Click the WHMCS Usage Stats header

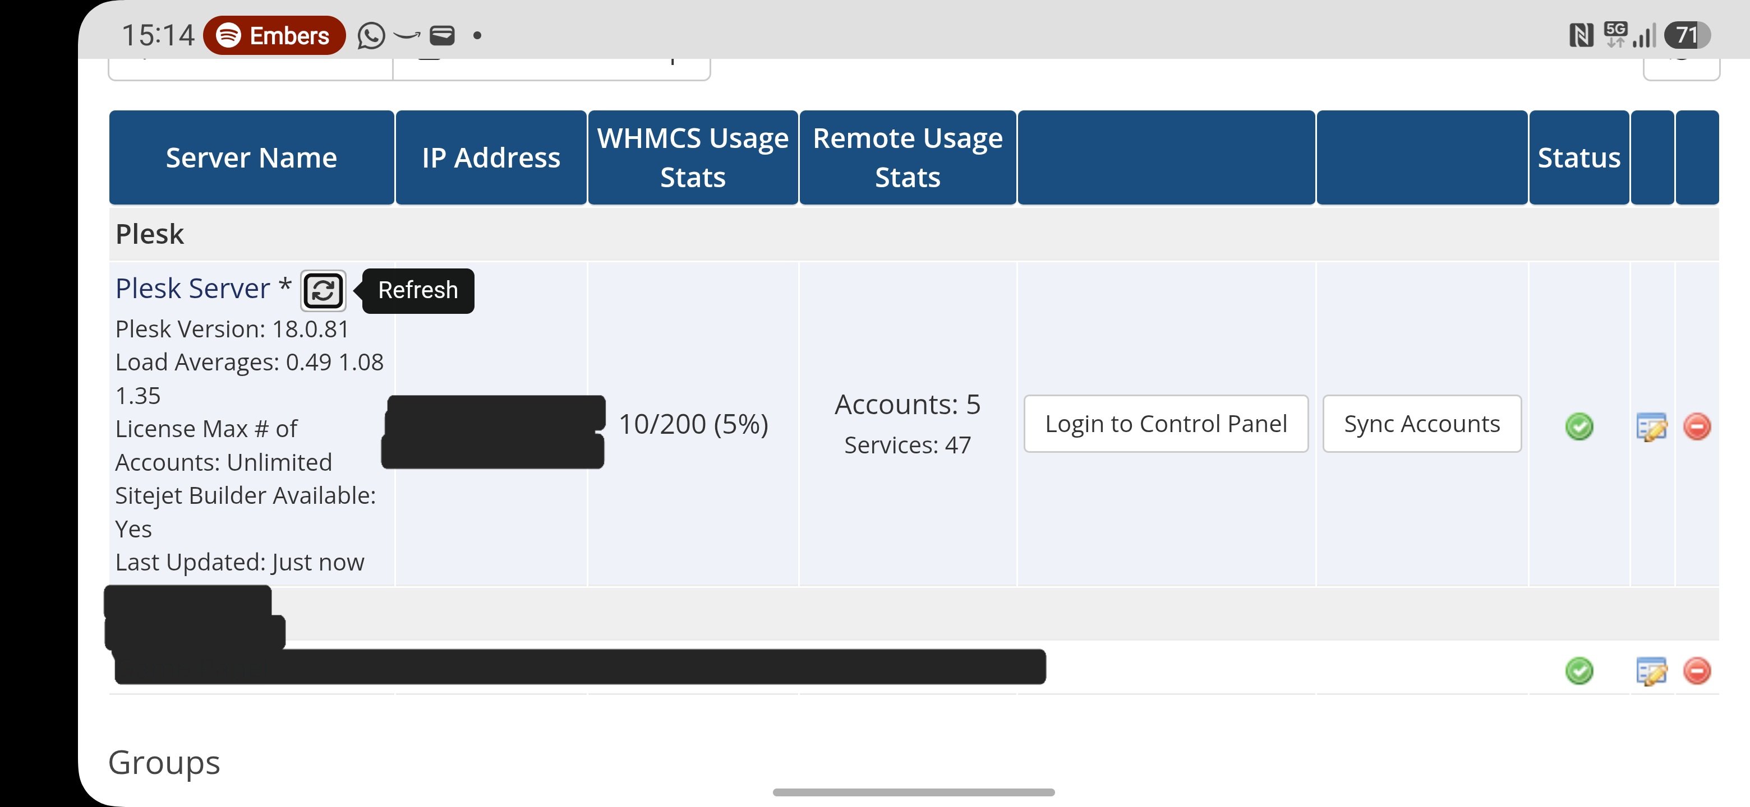693,157
